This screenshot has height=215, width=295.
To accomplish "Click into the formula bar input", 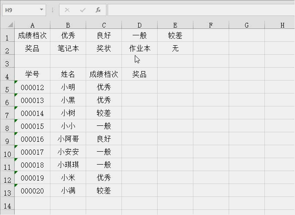I will [201, 10].
